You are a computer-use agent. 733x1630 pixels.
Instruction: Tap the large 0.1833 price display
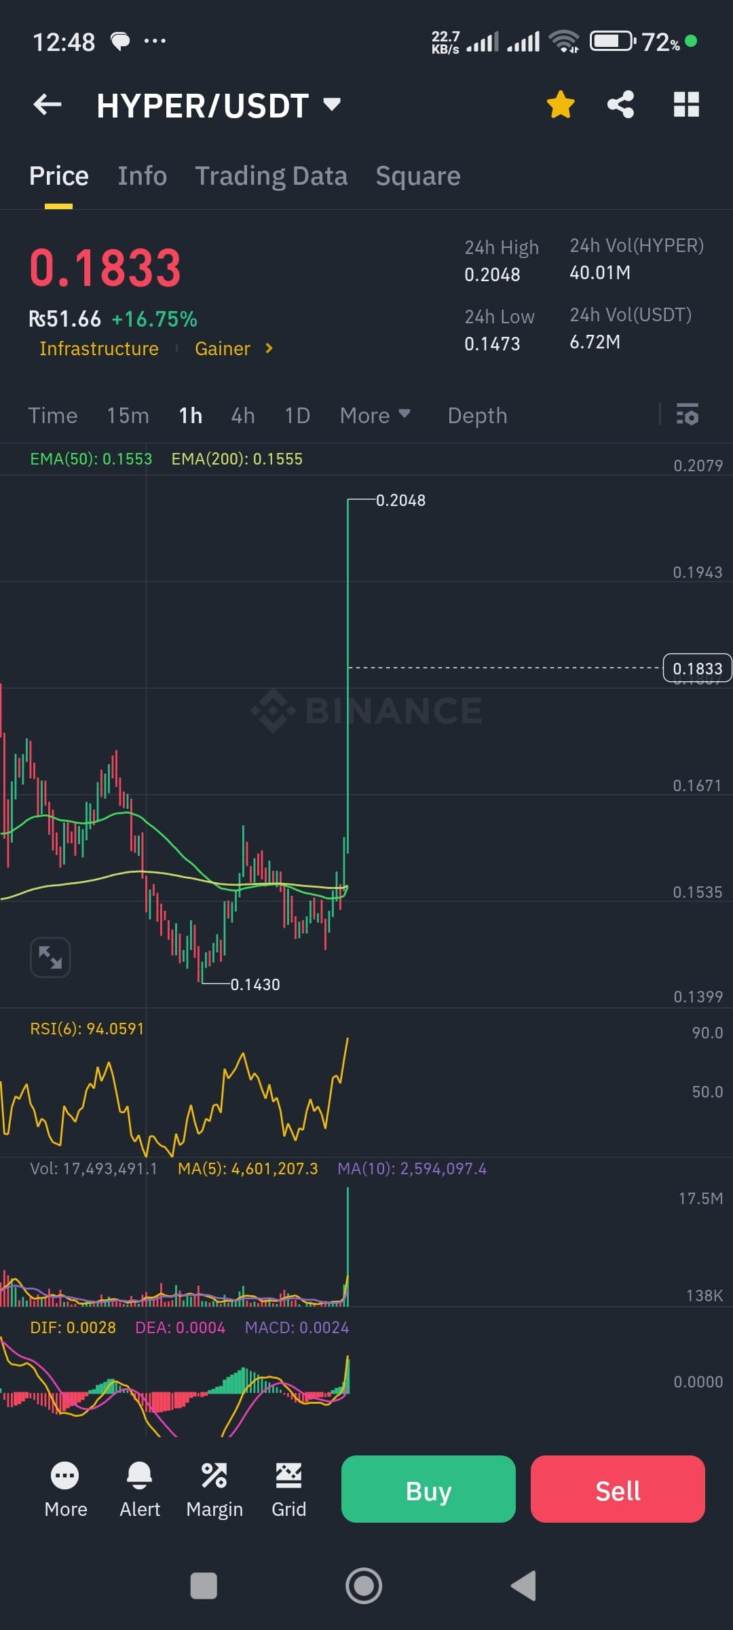coord(105,268)
